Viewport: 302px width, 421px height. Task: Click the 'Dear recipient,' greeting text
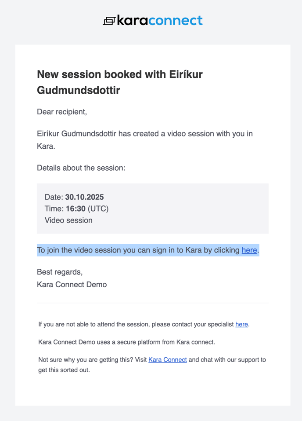coord(62,112)
